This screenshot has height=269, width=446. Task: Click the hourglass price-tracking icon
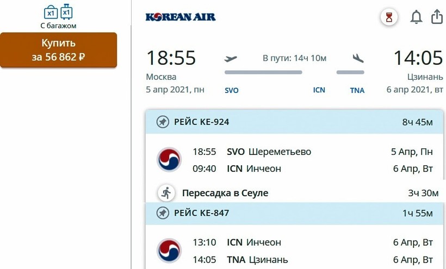(x=389, y=18)
